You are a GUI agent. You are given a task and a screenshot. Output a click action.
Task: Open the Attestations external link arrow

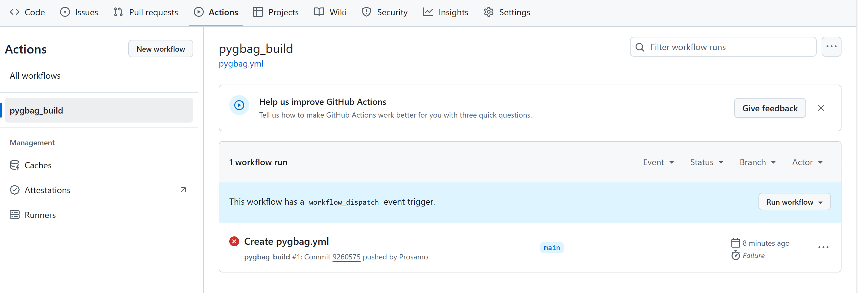tap(183, 190)
